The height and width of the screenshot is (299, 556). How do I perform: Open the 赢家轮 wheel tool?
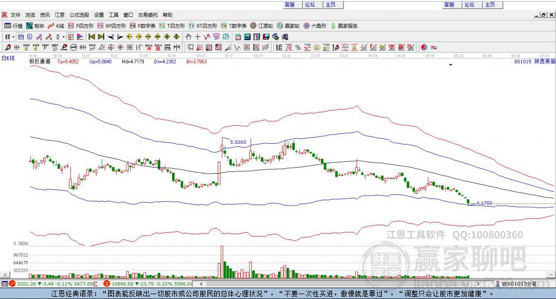coord(288,26)
